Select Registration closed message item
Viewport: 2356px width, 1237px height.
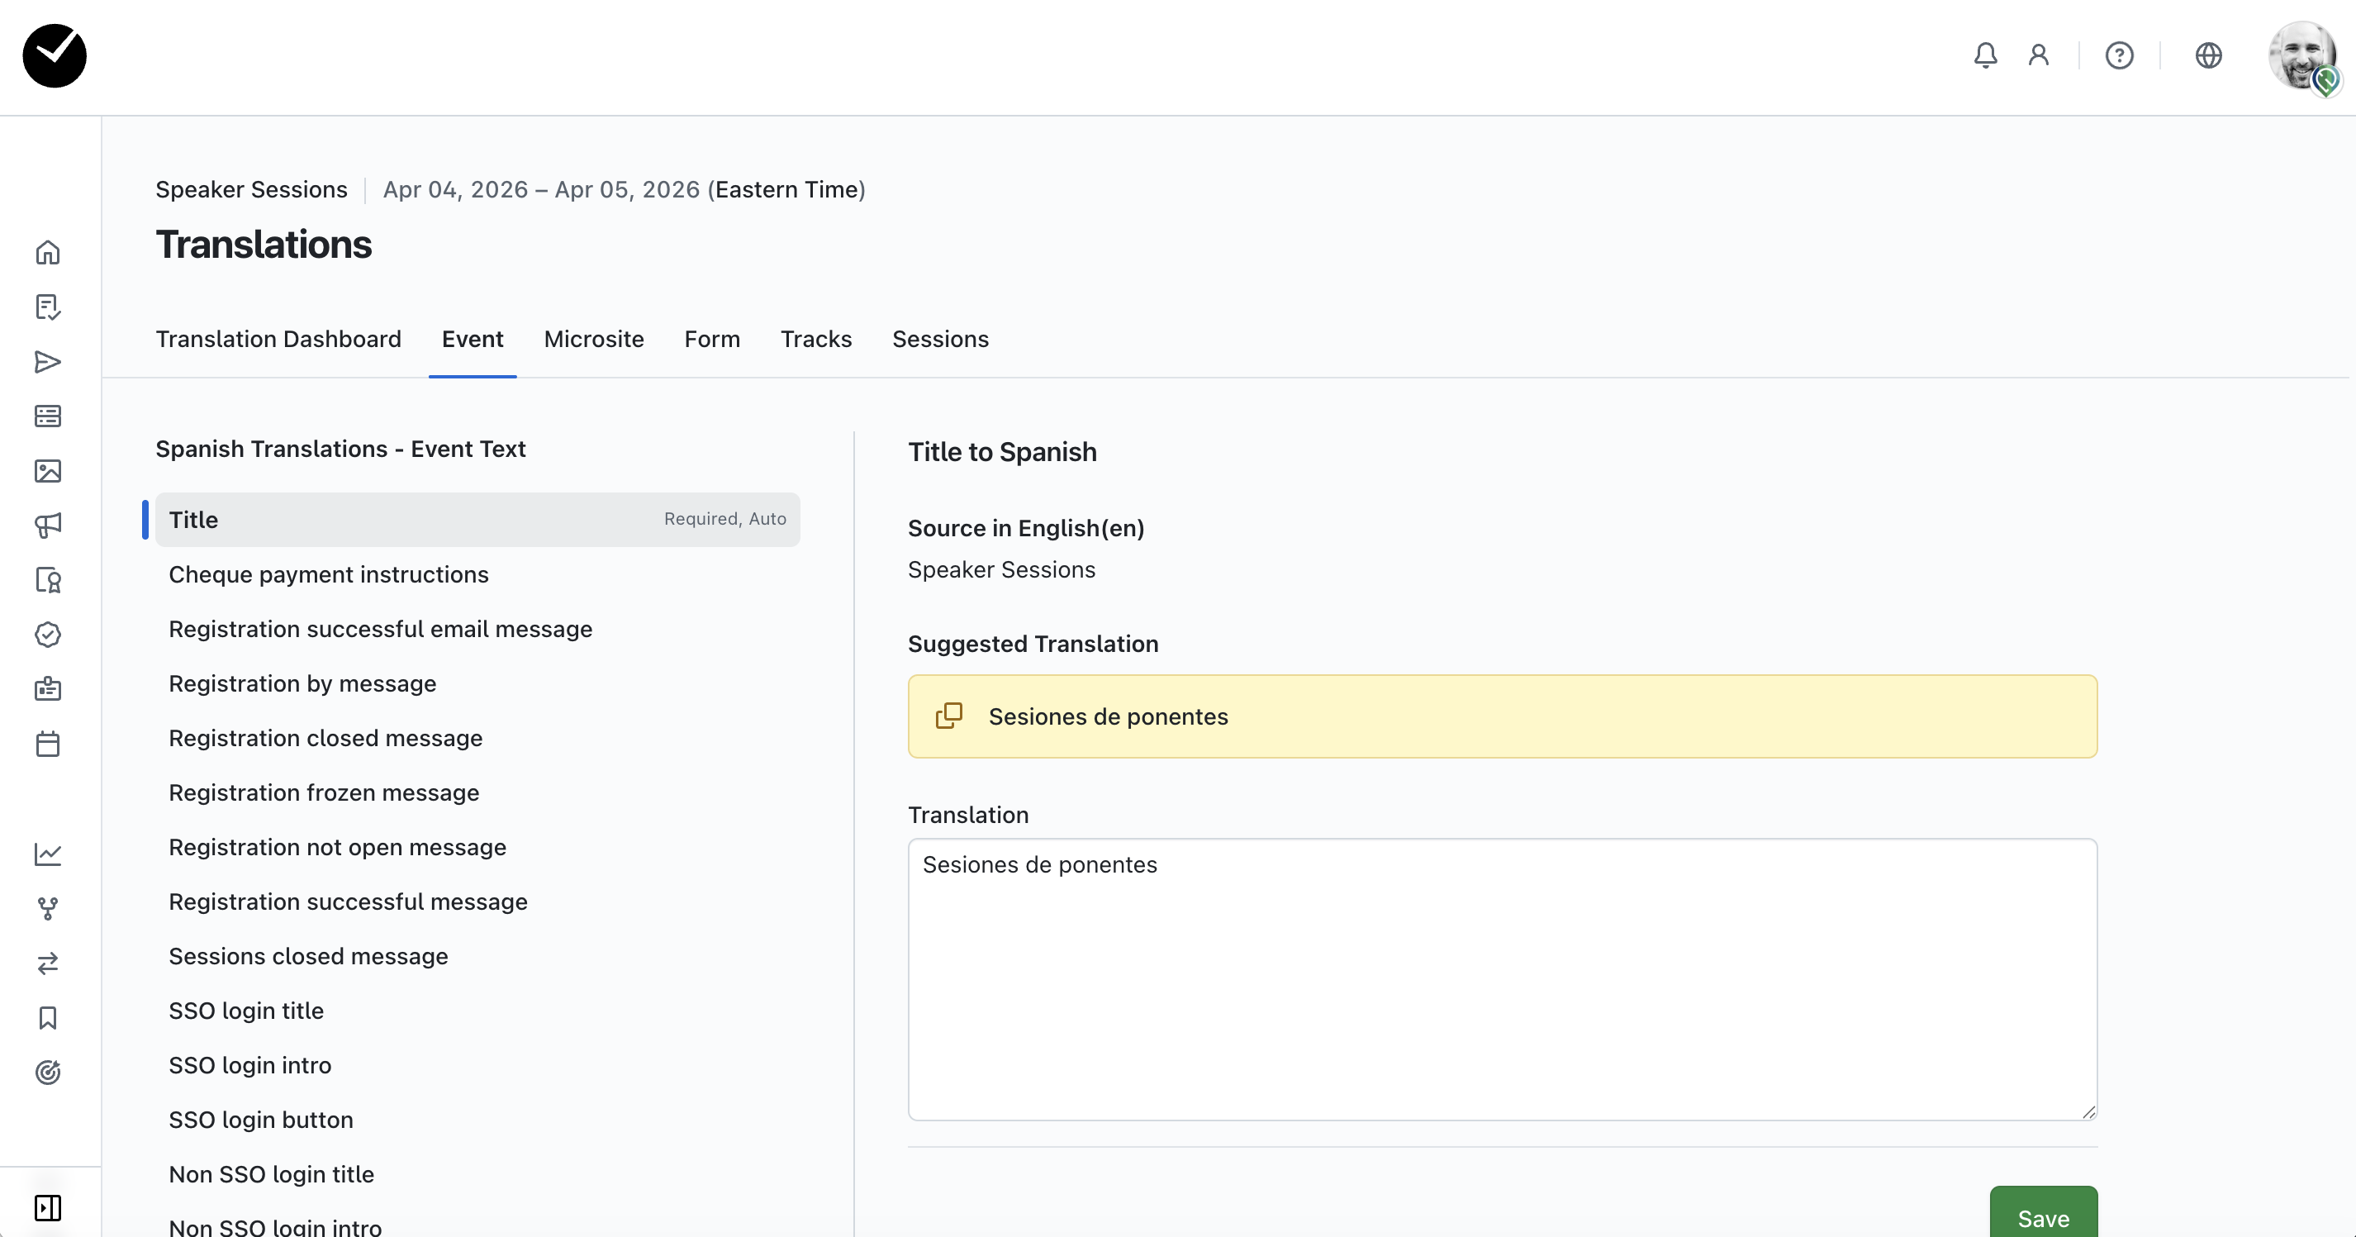pyautogui.click(x=325, y=739)
